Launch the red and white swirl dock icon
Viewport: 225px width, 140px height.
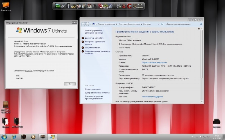coord(100,6)
